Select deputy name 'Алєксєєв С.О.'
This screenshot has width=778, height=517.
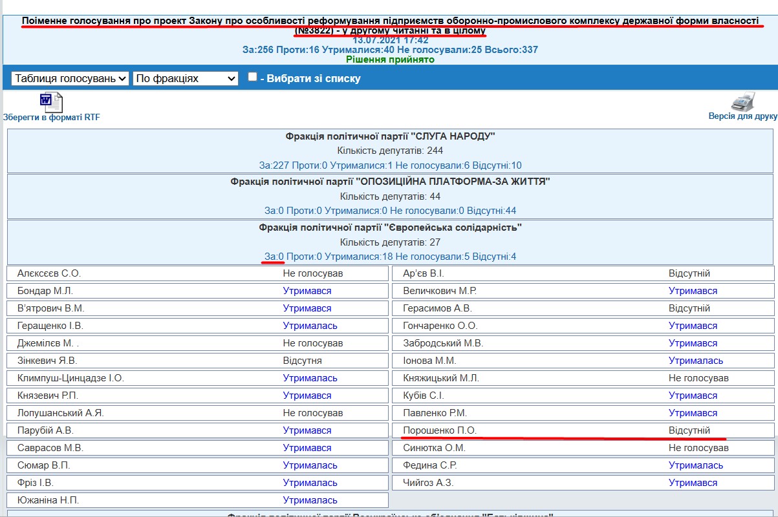pyautogui.click(x=49, y=273)
